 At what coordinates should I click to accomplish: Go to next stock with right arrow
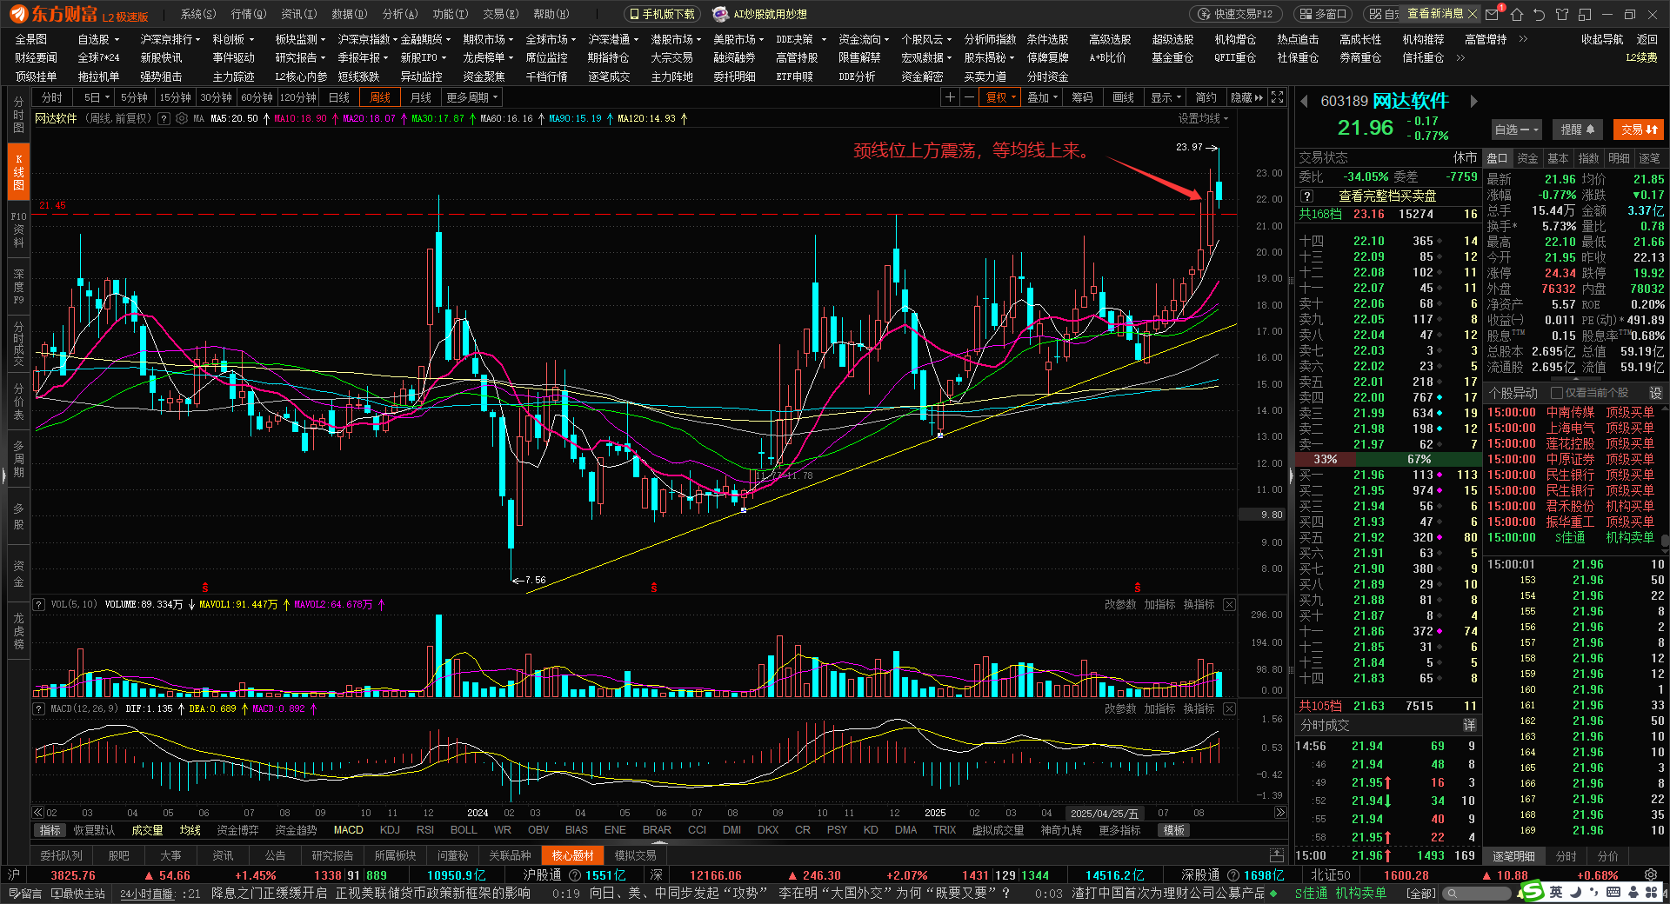(1473, 101)
